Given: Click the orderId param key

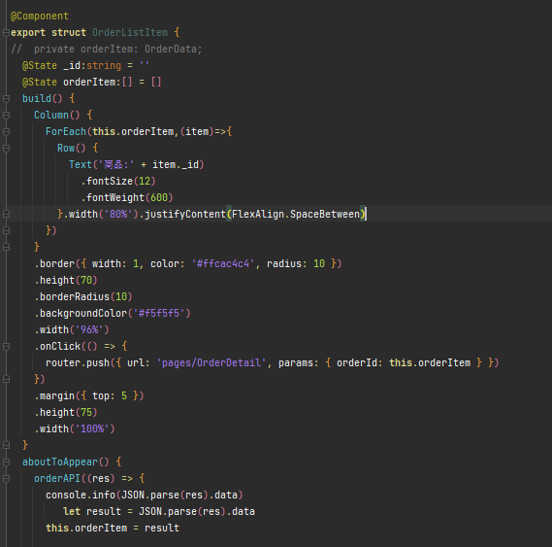Looking at the screenshot, I should tap(357, 363).
